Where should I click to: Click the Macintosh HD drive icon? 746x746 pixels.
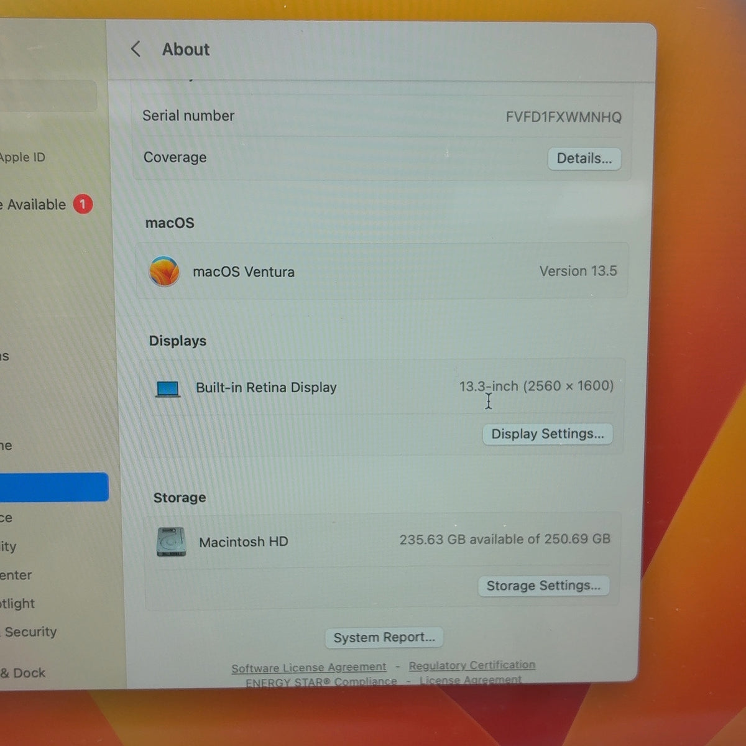tap(171, 542)
